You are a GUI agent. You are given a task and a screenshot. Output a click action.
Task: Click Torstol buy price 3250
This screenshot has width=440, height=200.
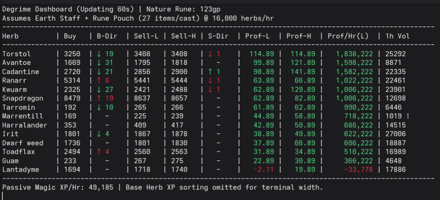[x=72, y=54]
